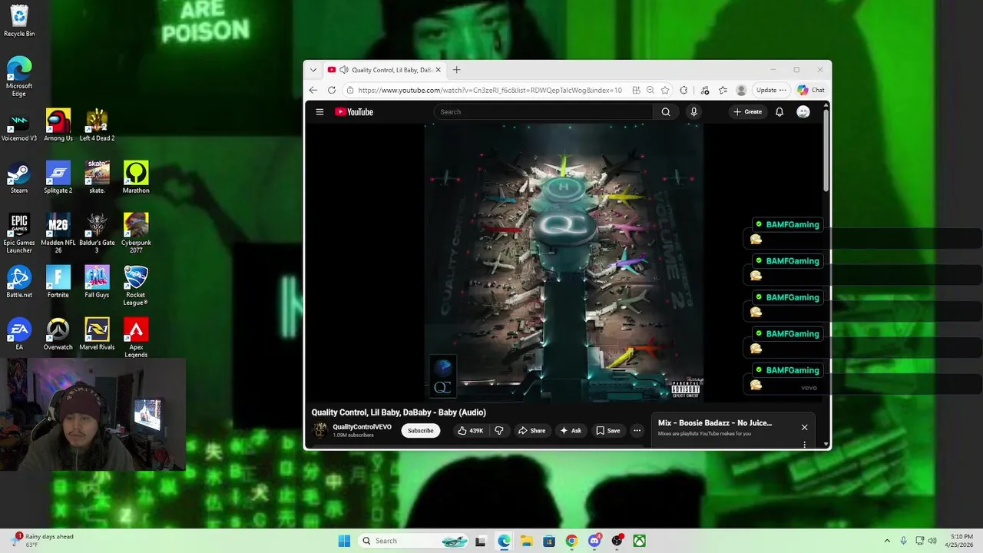
Task: Open more actions for the video
Action: point(637,431)
